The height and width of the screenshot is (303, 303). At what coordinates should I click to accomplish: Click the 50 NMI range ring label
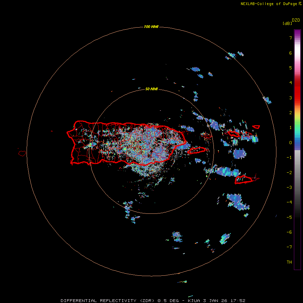(151, 89)
